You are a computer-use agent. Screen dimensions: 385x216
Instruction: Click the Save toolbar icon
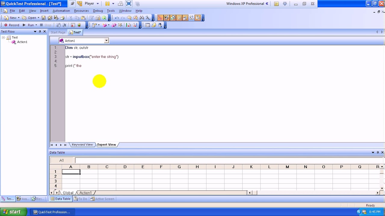[44, 18]
